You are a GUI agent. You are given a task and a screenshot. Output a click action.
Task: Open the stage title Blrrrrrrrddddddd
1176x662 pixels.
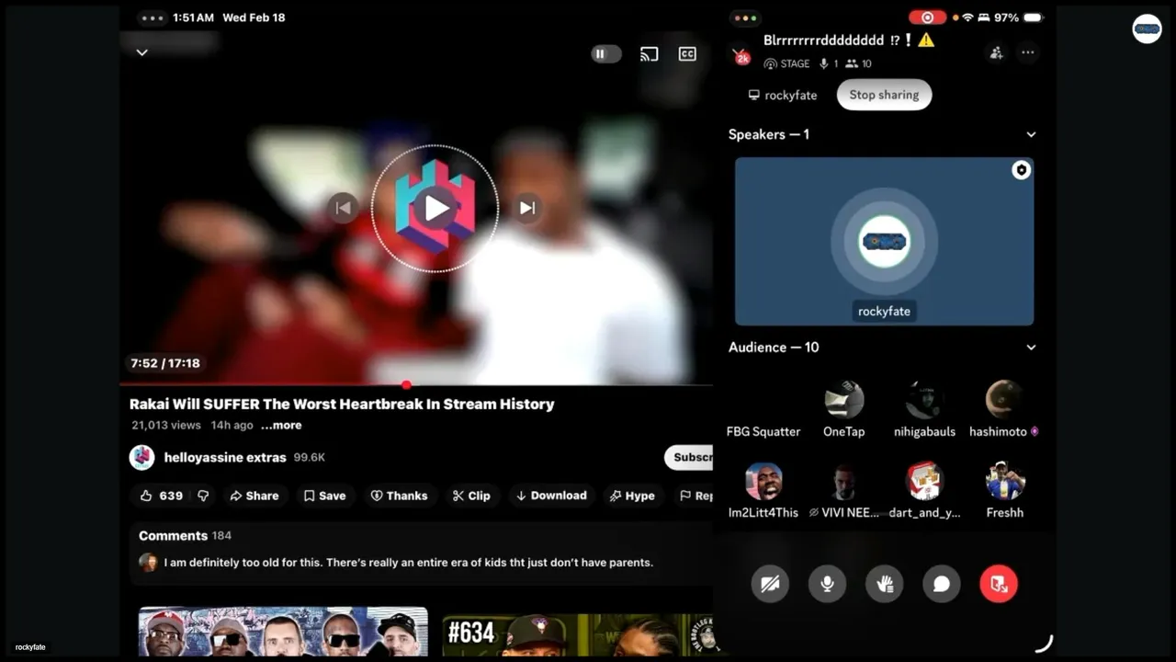(x=849, y=40)
